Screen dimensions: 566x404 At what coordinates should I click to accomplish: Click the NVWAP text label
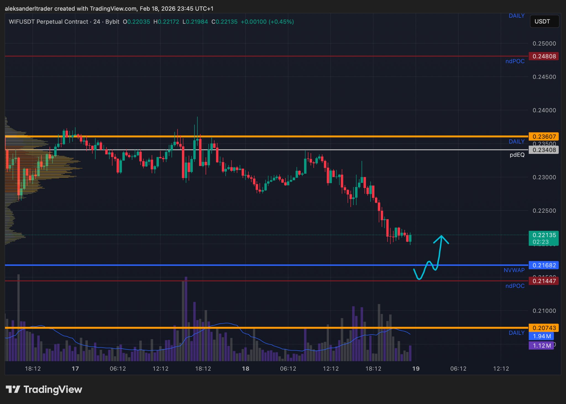coord(514,270)
